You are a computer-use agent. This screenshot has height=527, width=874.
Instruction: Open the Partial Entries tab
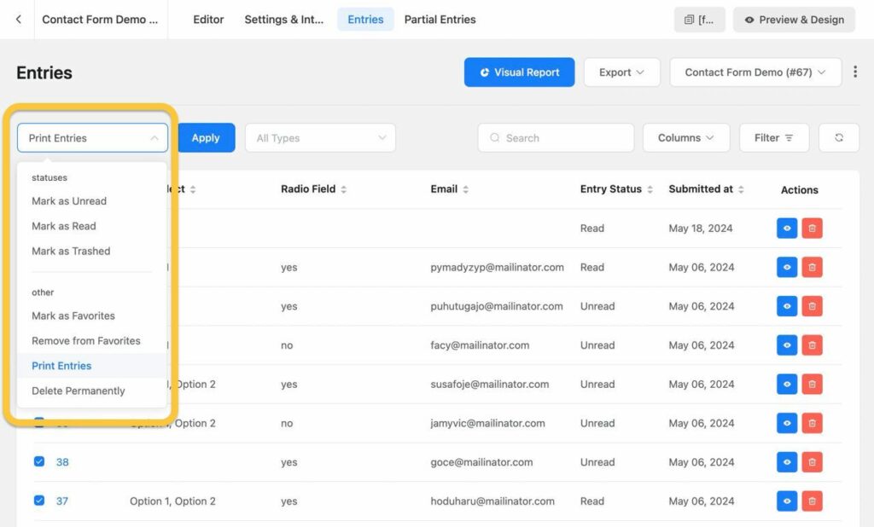440,20
